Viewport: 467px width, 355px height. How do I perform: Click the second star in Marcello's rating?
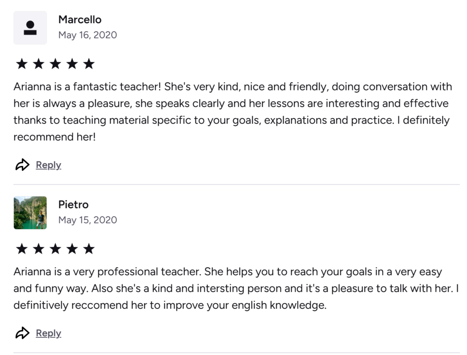(x=38, y=64)
